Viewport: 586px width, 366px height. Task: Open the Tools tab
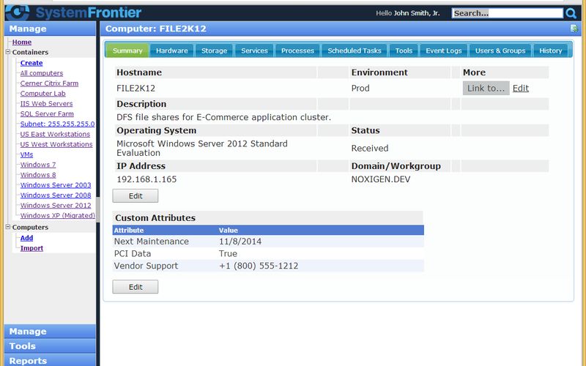click(x=404, y=51)
